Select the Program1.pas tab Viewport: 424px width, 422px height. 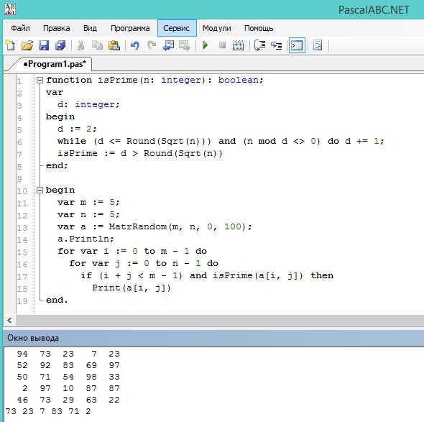(x=55, y=64)
